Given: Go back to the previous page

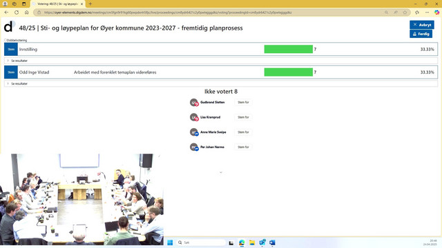Looking at the screenshot, I should pos(6,12).
